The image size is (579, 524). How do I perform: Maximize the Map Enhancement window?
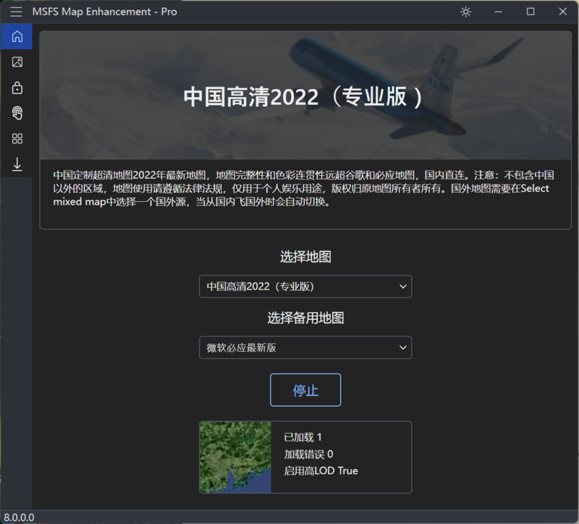pyautogui.click(x=531, y=12)
